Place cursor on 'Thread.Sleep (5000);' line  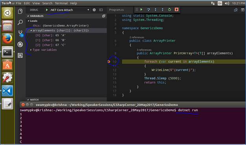coord(163,78)
